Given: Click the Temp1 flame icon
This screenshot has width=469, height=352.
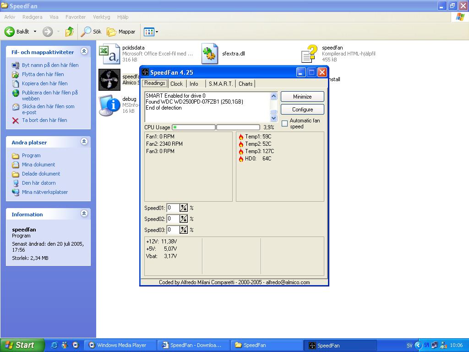Looking at the screenshot, I should pos(241,137).
